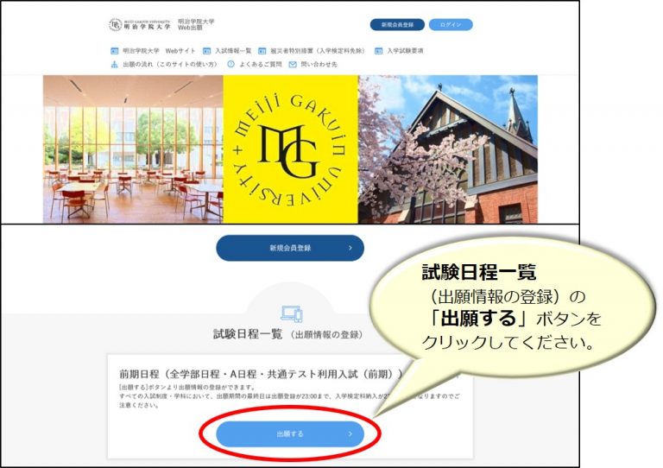This screenshot has height=468, width=663.
Task: Click the 出願する button
Action: pyautogui.click(x=290, y=433)
